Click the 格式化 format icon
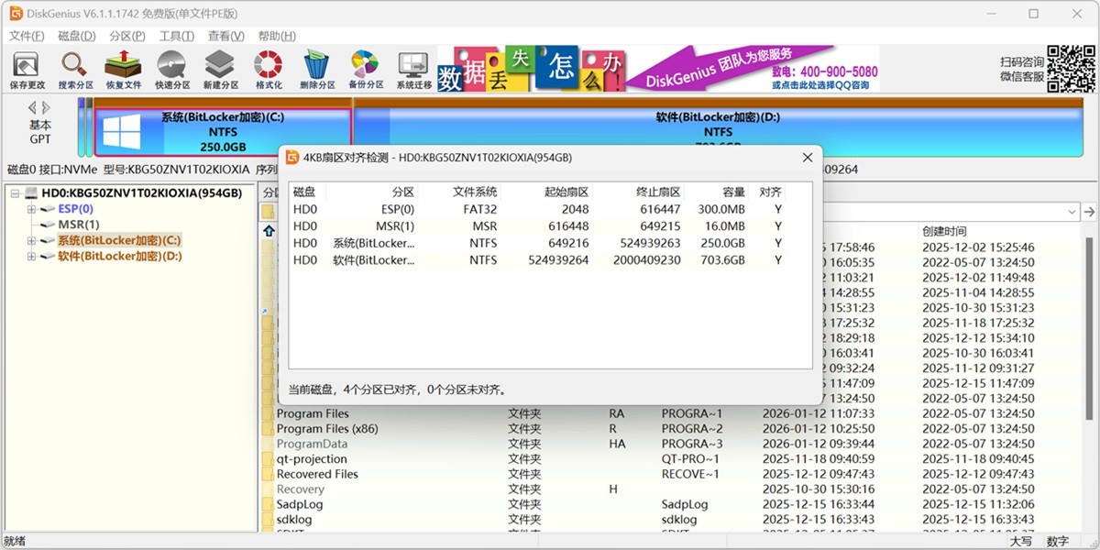The height and width of the screenshot is (550, 1100). [269, 70]
